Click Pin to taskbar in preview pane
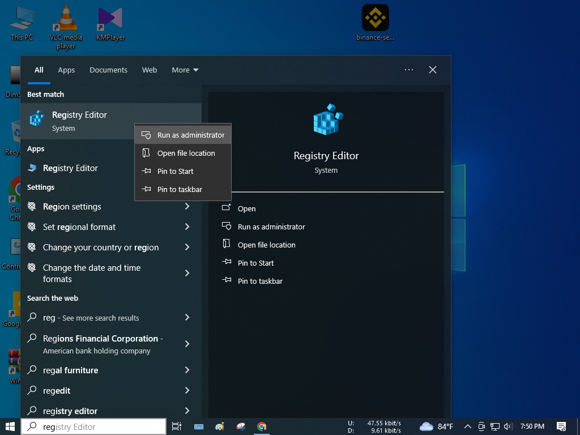This screenshot has width=580, height=435. (260, 281)
